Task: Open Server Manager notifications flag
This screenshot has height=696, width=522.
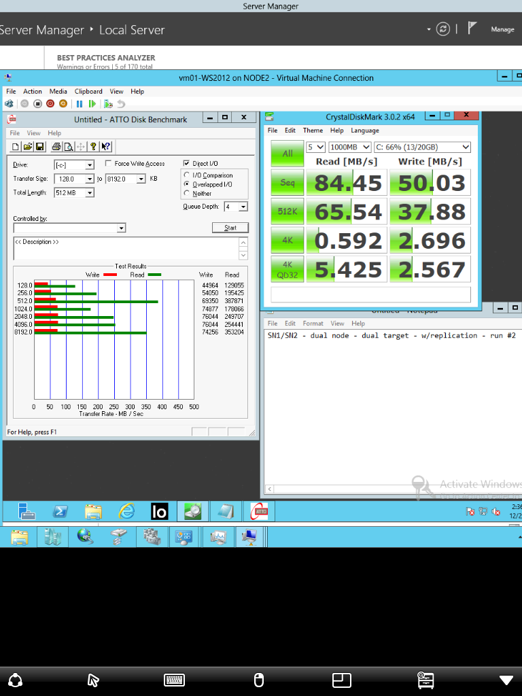Action: (x=472, y=29)
